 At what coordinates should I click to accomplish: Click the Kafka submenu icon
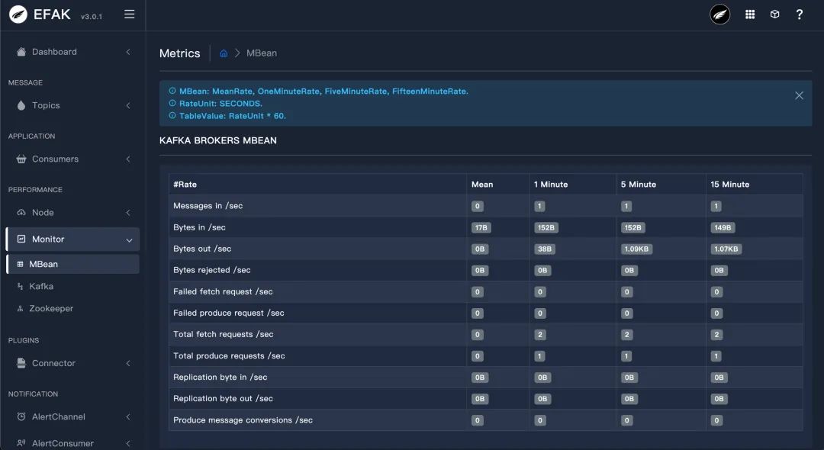tap(20, 286)
